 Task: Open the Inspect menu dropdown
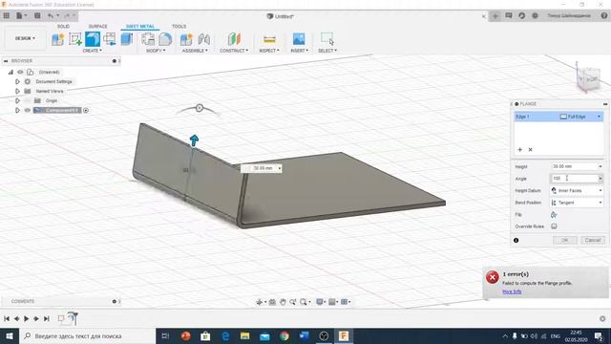(x=269, y=51)
